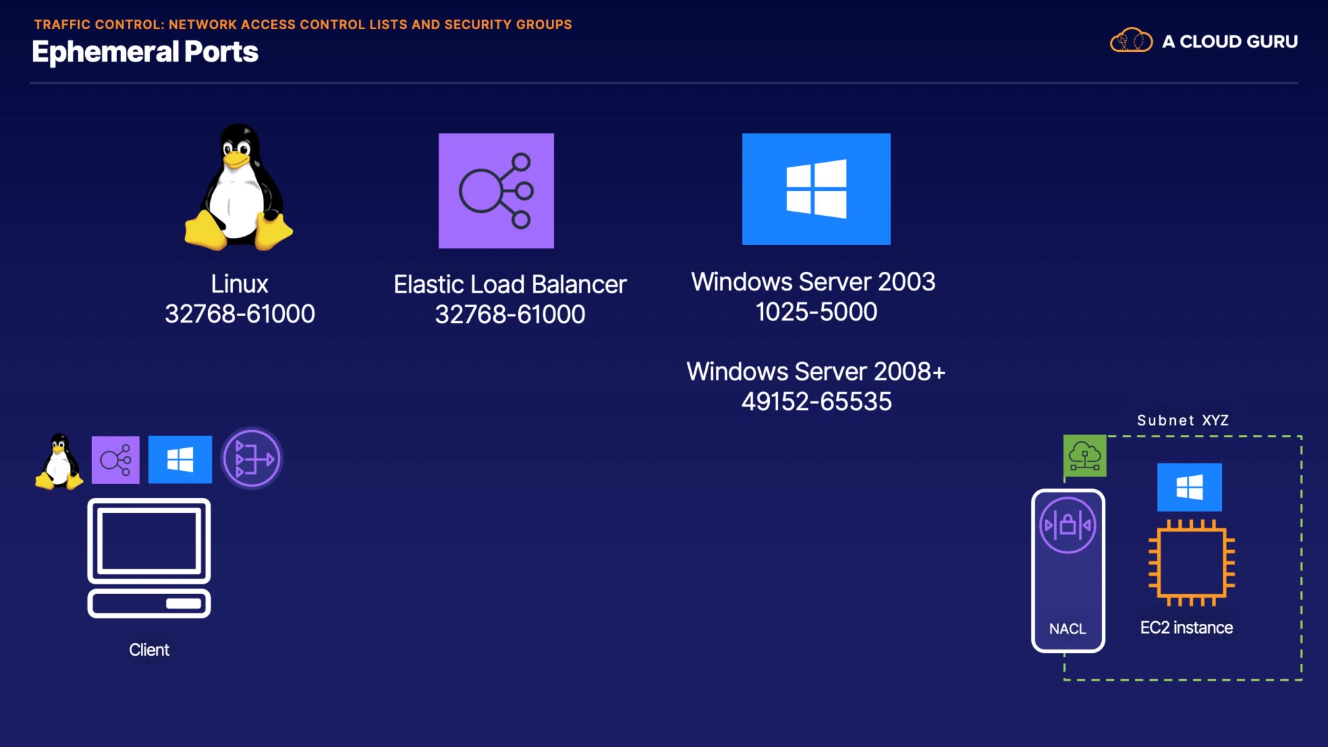This screenshot has width=1328, height=747.
Task: Click the Subnet XYZ label
Action: 1183,421
